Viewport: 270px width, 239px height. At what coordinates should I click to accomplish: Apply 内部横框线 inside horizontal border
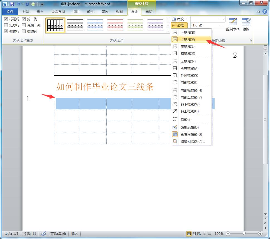click(192, 90)
